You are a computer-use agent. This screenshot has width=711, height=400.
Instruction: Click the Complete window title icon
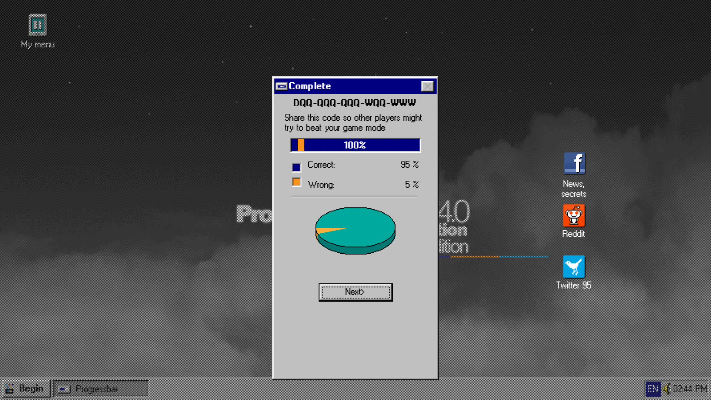click(x=281, y=86)
